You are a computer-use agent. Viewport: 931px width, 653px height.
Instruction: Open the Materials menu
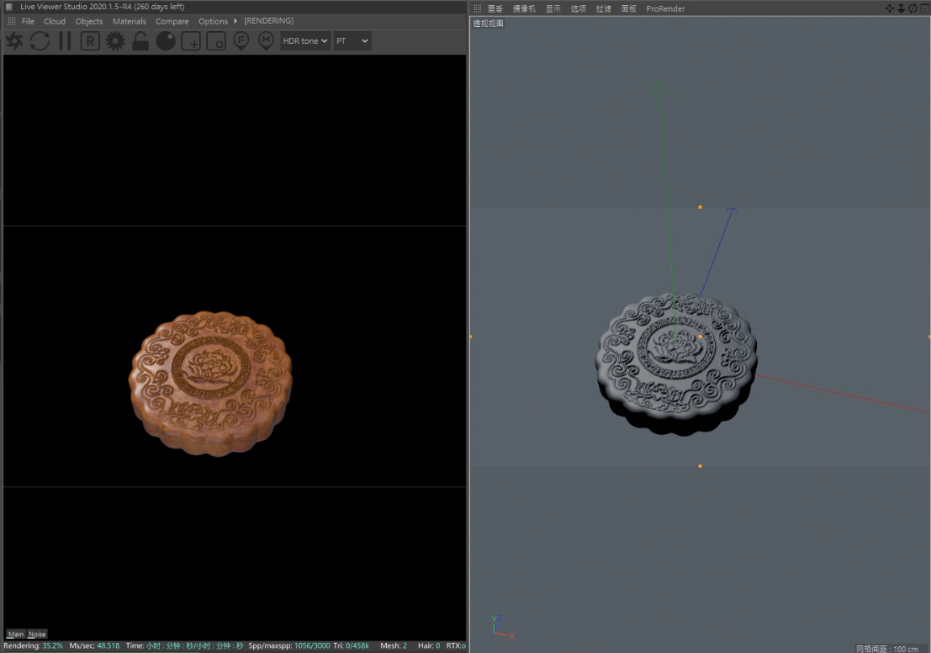pyautogui.click(x=129, y=21)
